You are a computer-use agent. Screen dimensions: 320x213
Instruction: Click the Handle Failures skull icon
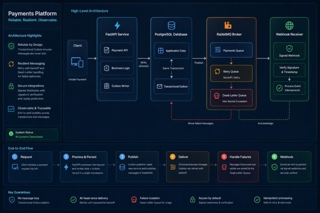[x=224, y=167]
